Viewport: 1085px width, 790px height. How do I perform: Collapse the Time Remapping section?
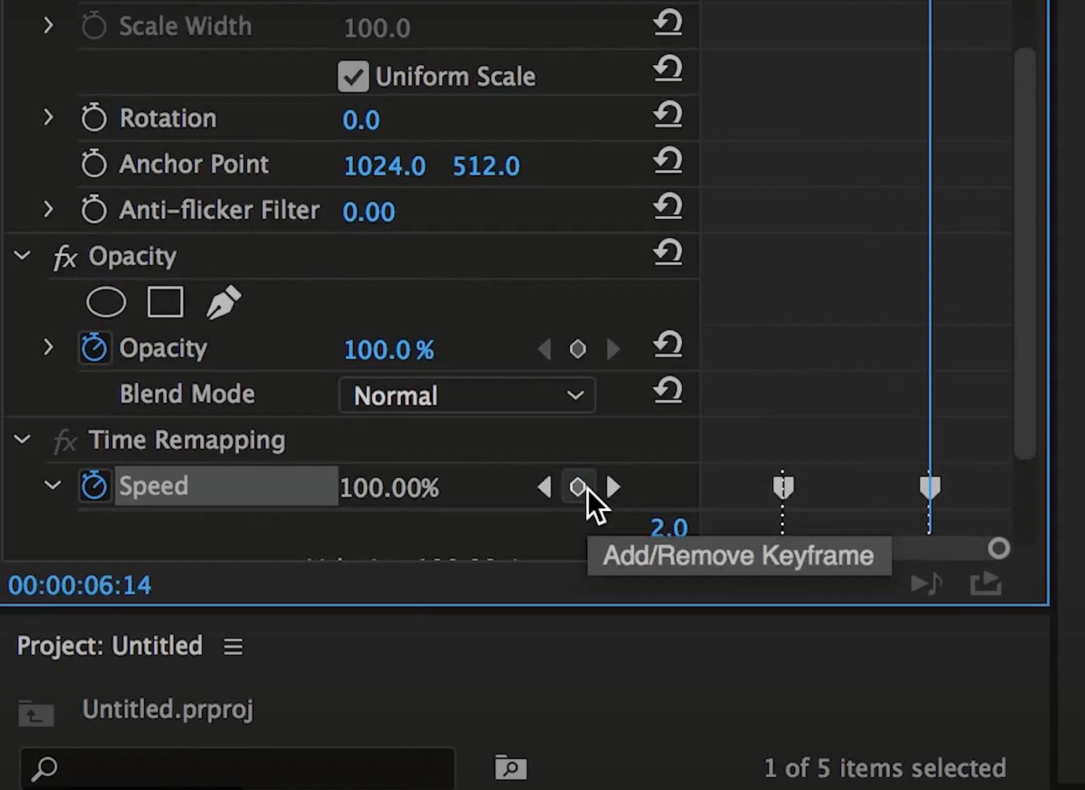[22, 439]
